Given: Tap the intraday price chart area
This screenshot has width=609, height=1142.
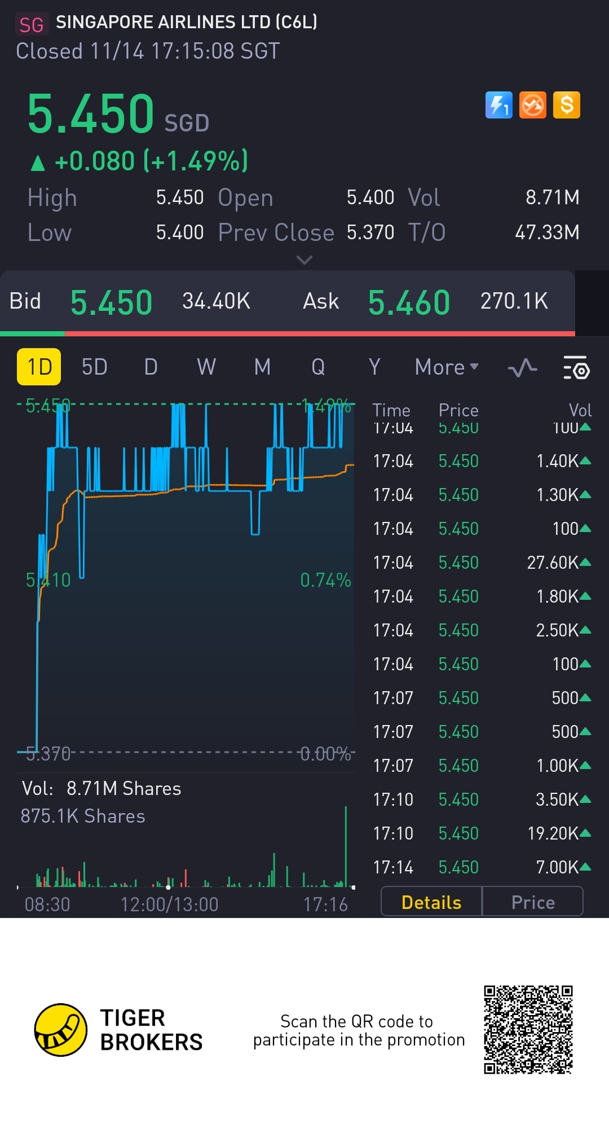Looking at the screenshot, I should point(186,578).
